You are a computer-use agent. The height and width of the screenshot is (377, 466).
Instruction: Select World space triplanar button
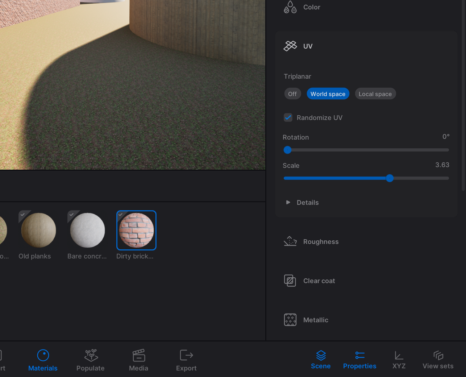tap(328, 94)
